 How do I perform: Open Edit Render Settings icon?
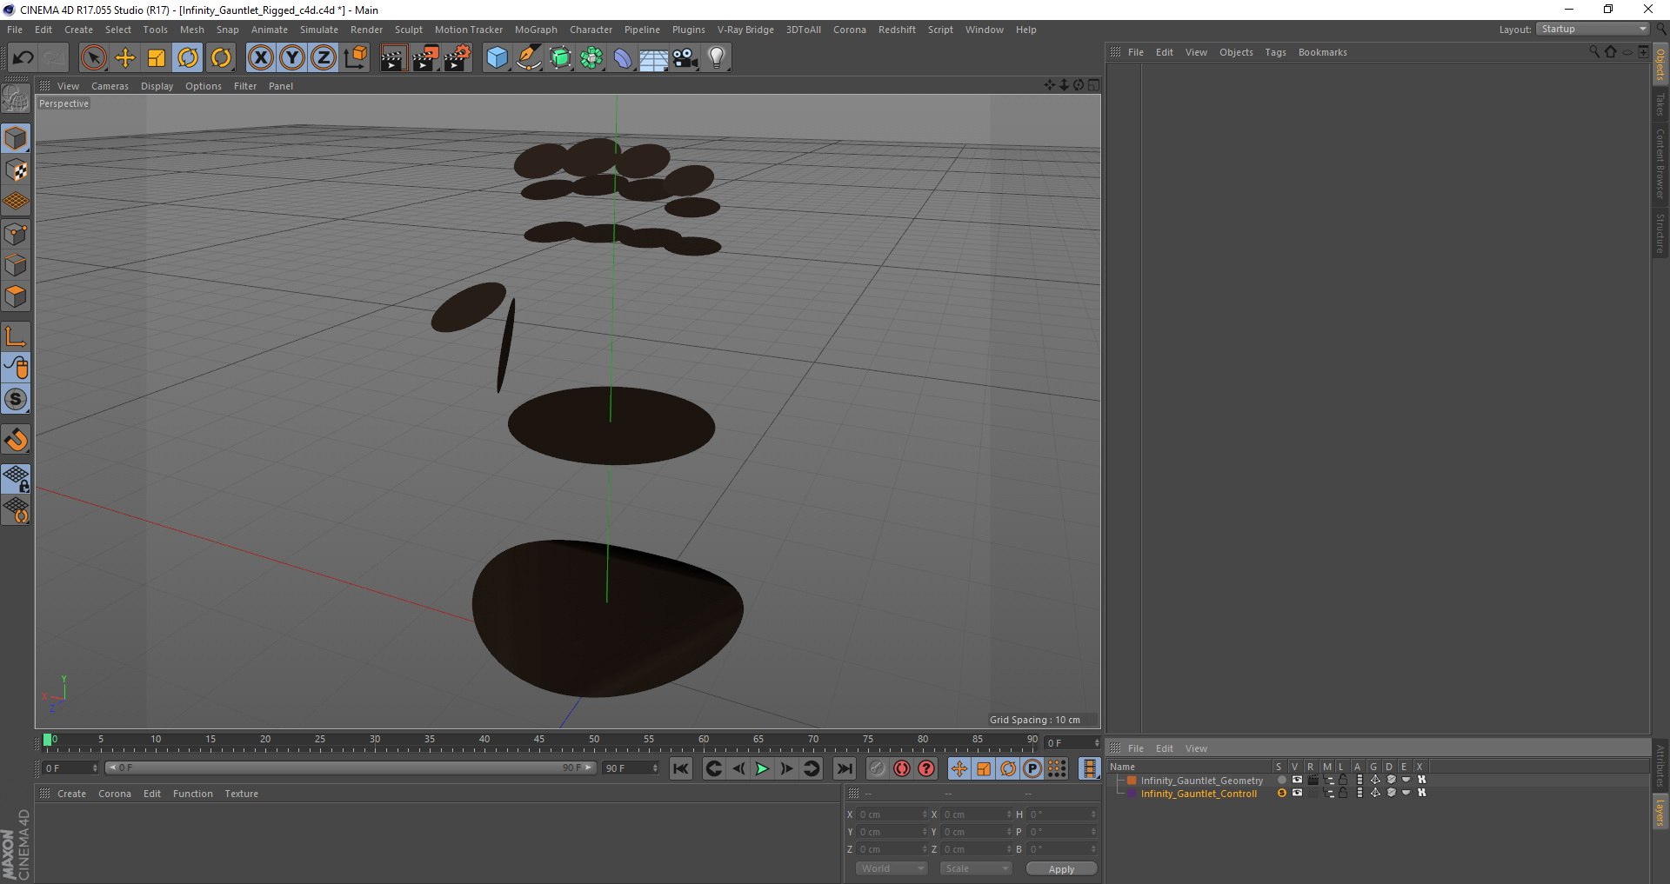click(x=458, y=58)
